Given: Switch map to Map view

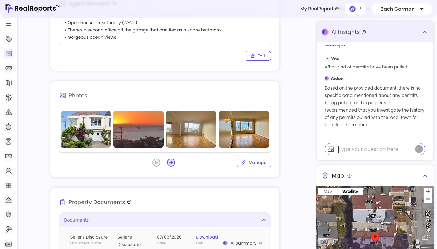Looking at the screenshot, I should (x=327, y=191).
